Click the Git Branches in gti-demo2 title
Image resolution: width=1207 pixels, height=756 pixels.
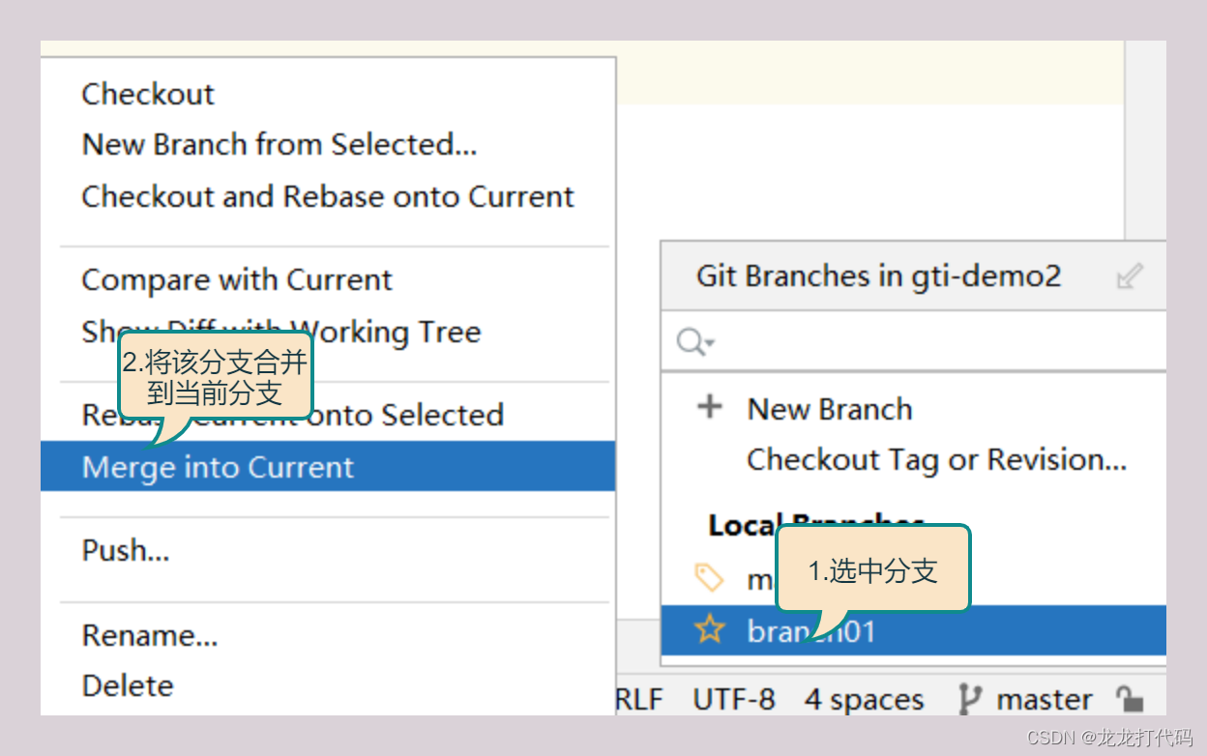pos(878,276)
